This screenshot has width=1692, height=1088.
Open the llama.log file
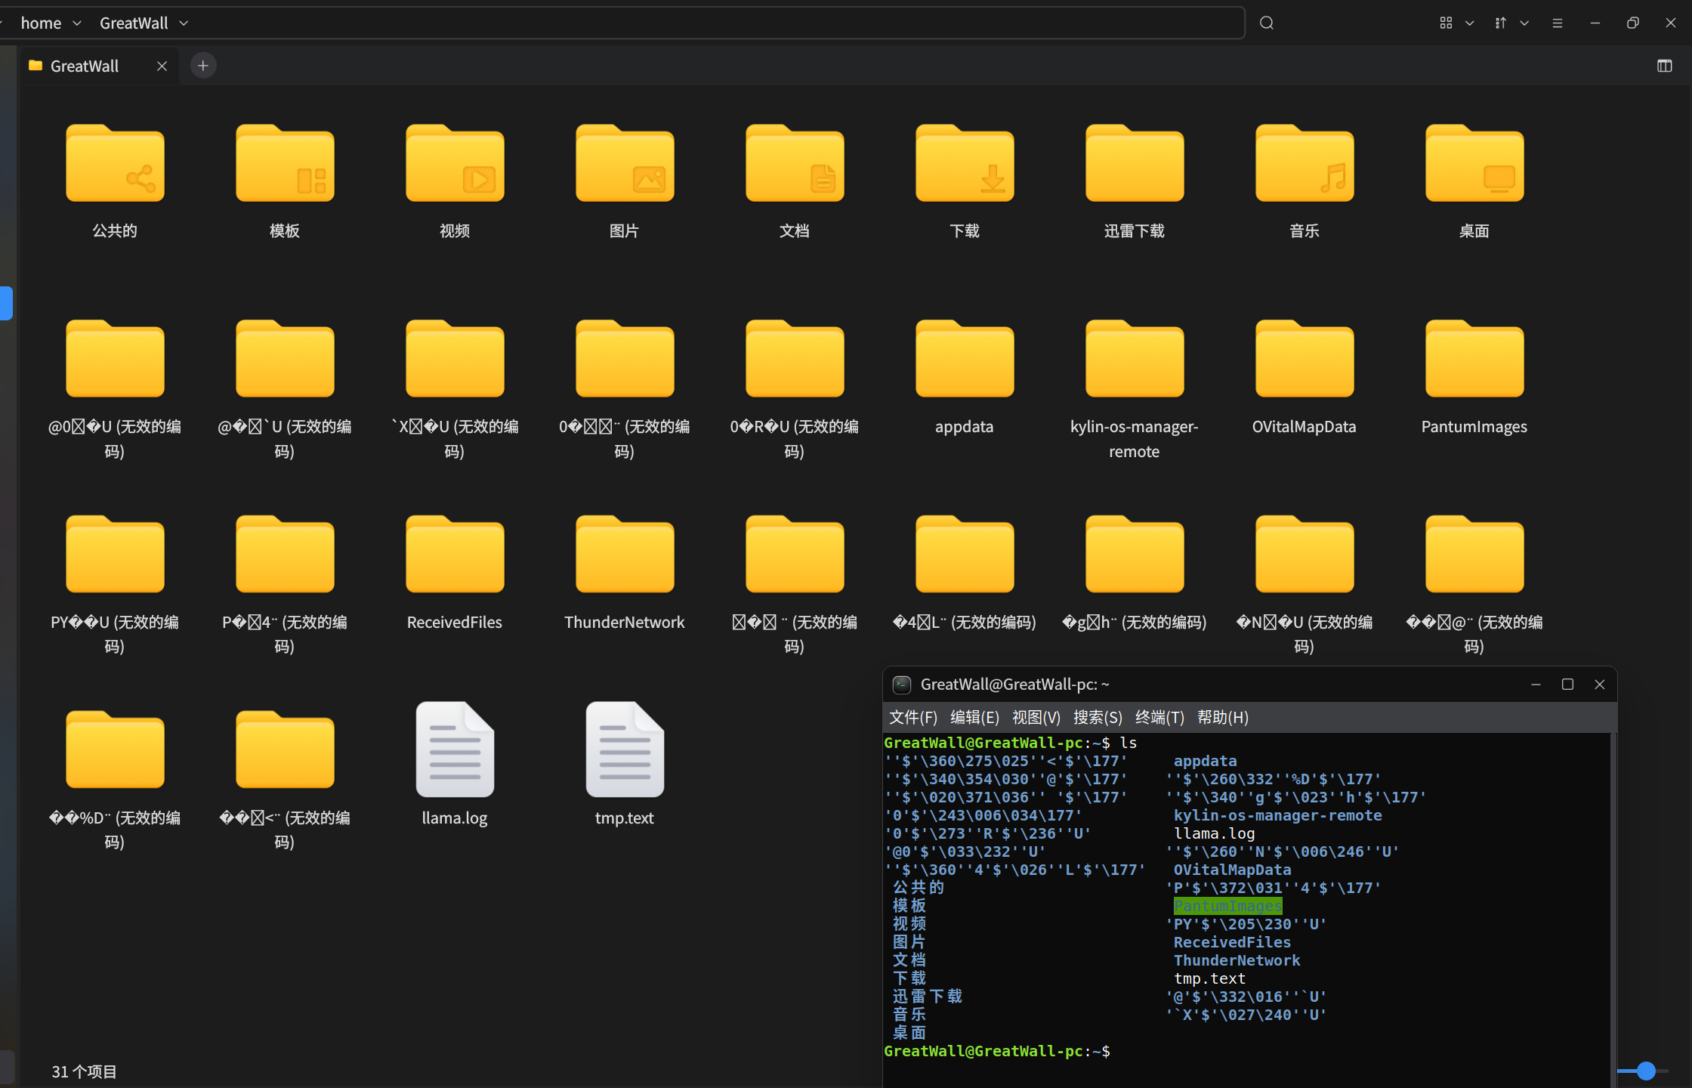pos(455,750)
